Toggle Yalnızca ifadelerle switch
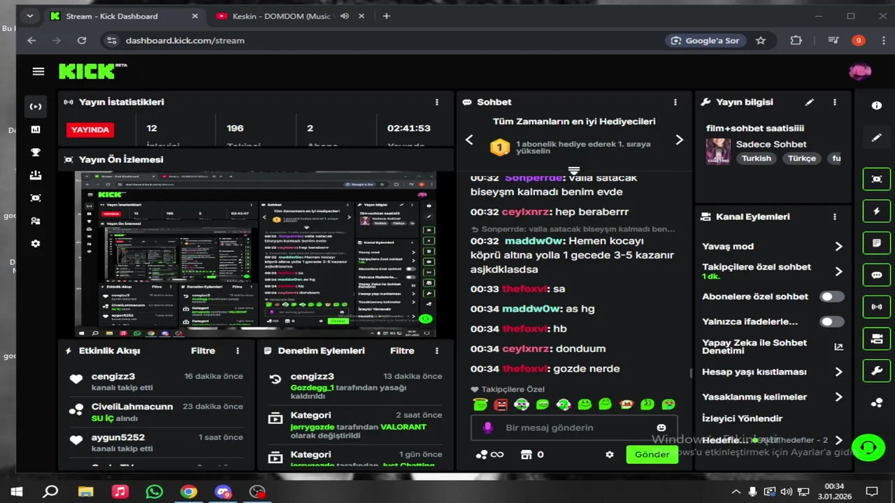895x503 pixels. (831, 322)
